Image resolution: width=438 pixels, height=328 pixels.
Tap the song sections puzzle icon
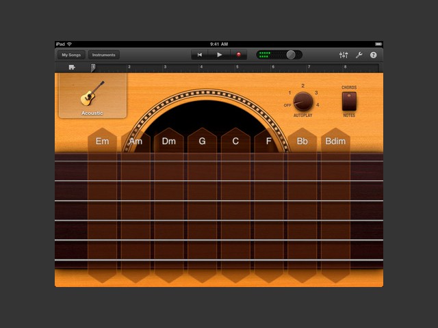pyautogui.click(x=71, y=67)
